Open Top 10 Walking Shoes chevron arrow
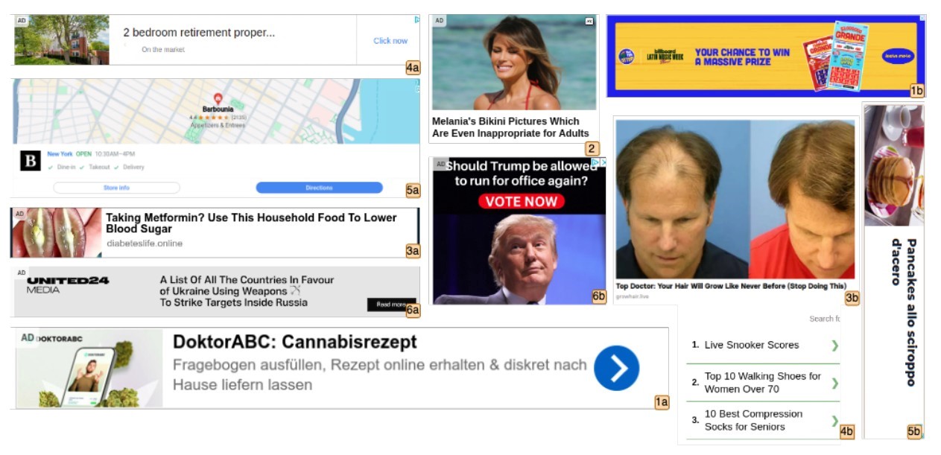 834,383
